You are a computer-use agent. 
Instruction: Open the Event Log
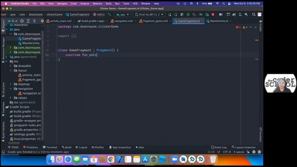[x=219, y=148]
